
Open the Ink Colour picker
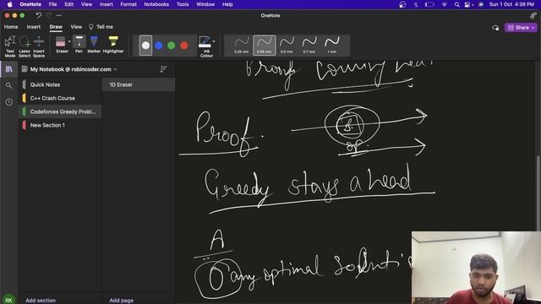tap(205, 46)
